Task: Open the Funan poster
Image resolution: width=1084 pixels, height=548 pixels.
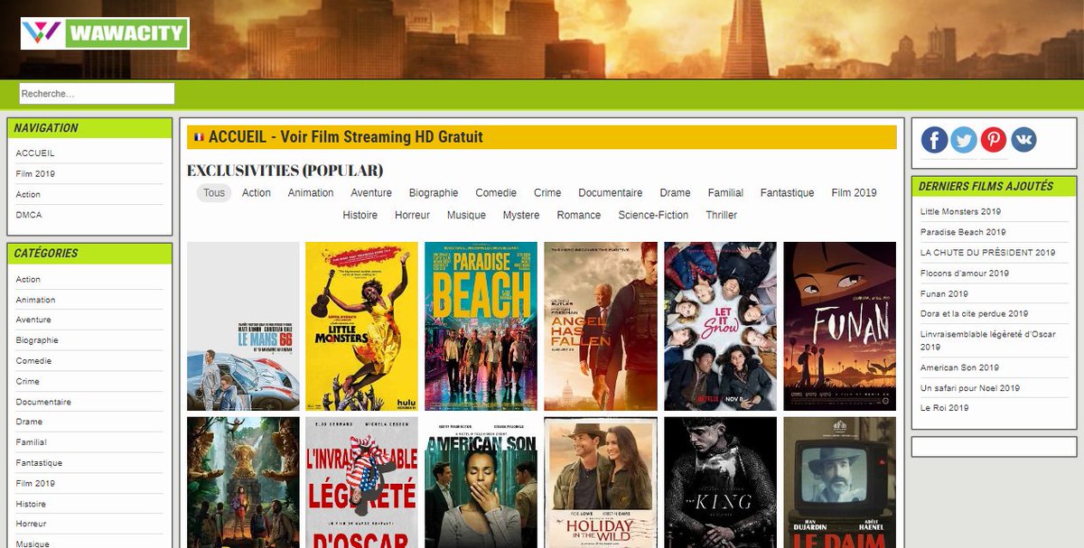Action: pyautogui.click(x=839, y=326)
